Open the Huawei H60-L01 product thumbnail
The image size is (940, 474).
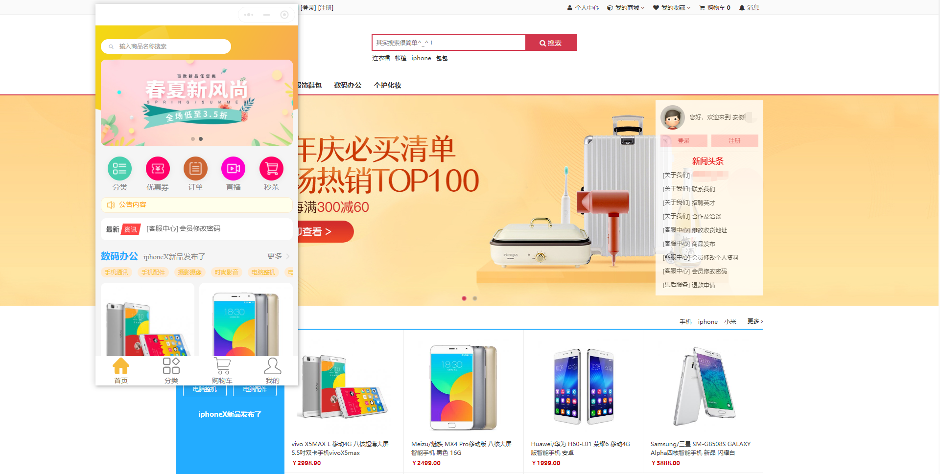pyautogui.click(x=583, y=386)
